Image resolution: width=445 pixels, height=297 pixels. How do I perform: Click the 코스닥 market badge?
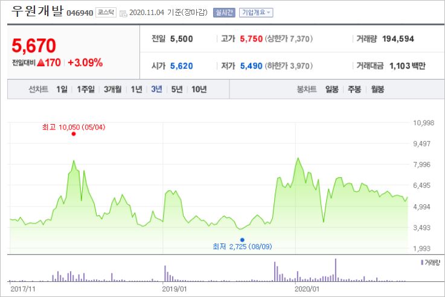click(106, 13)
